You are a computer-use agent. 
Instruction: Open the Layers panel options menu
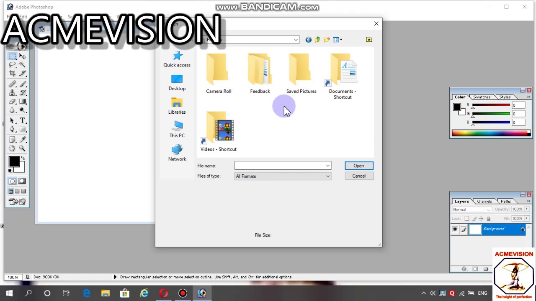(528, 202)
